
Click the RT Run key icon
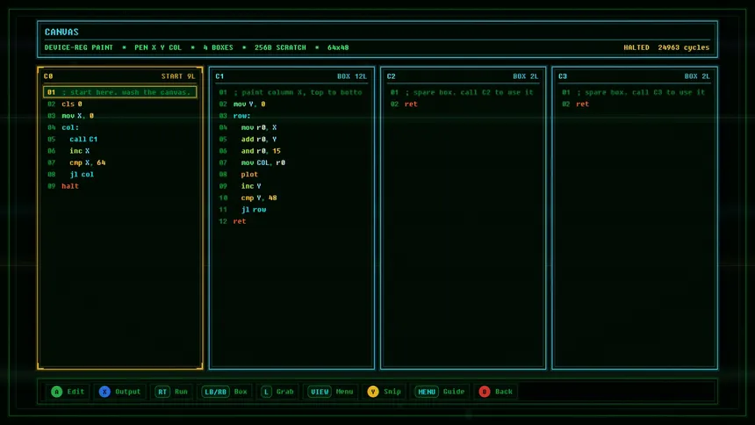pyautogui.click(x=162, y=392)
